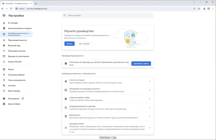
Task: Open the experiments flask icon
Action: pyautogui.click(x=204, y=9)
